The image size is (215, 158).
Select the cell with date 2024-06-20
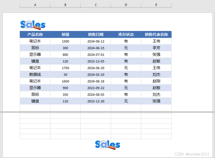tap(96, 68)
